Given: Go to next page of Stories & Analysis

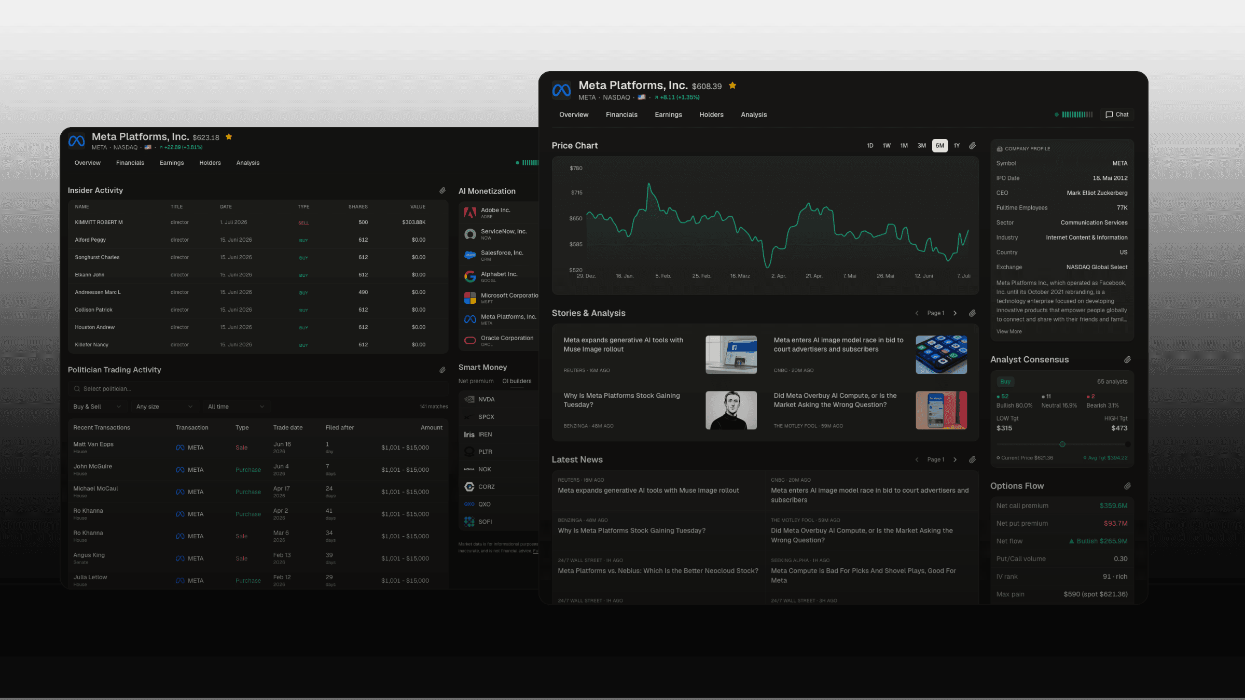Looking at the screenshot, I should coord(955,313).
